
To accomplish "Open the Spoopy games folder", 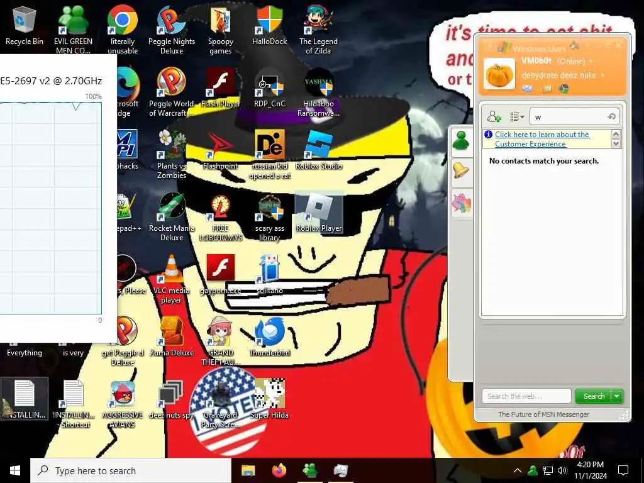I will [221, 29].
